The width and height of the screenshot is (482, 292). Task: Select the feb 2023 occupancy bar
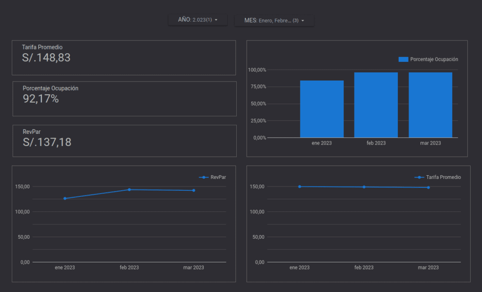click(x=376, y=105)
